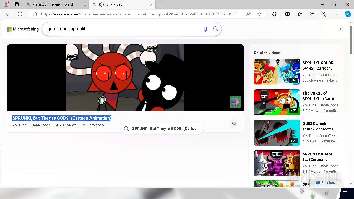The width and height of the screenshot is (354, 199).
Task: Search for selected SPRUNKI GODS text
Action: coord(162,129)
